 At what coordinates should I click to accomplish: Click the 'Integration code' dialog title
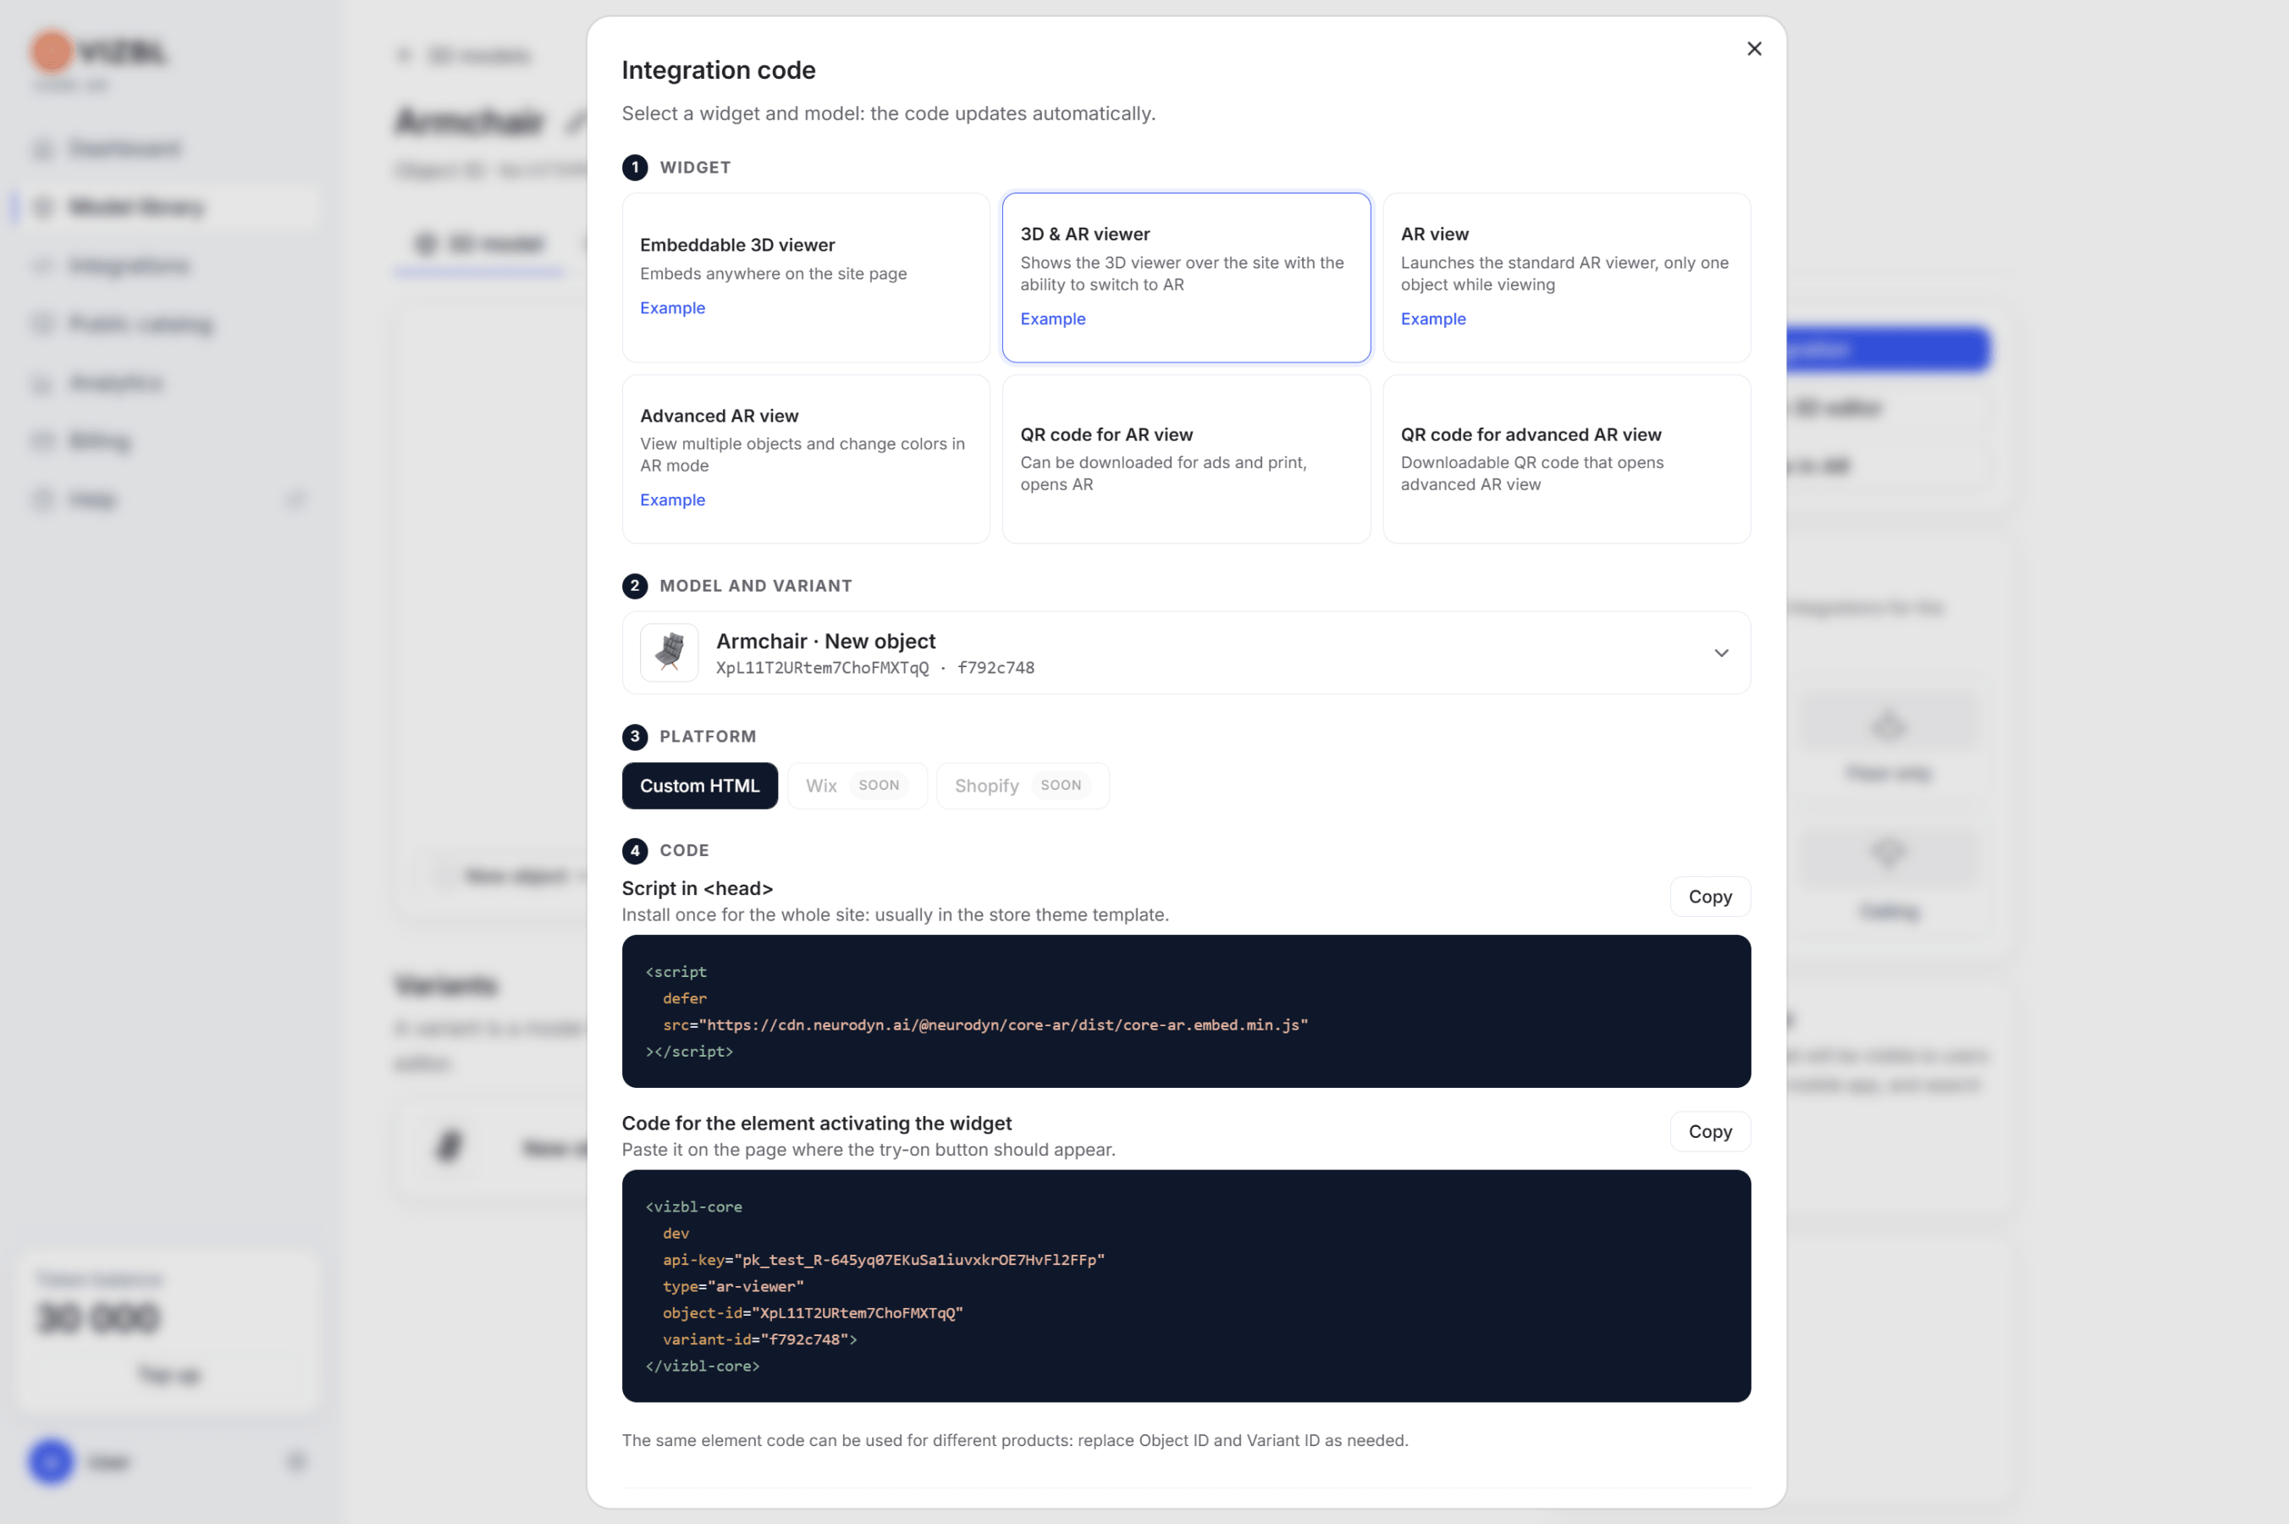(719, 70)
